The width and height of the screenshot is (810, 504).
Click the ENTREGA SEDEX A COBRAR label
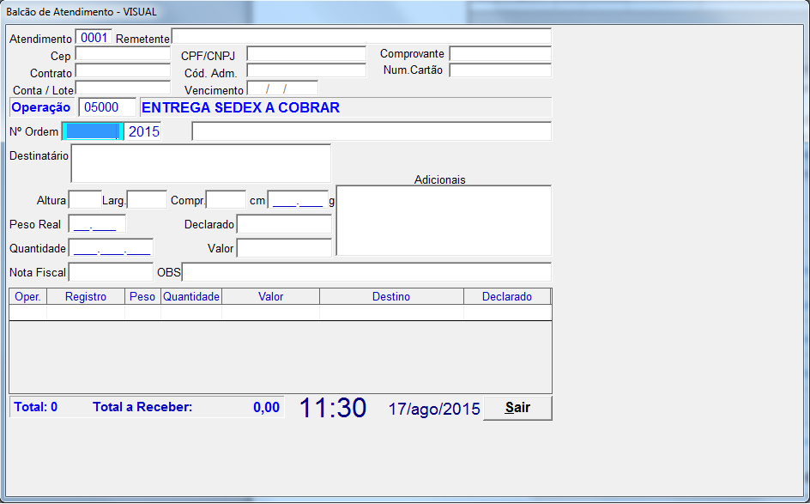pos(241,107)
